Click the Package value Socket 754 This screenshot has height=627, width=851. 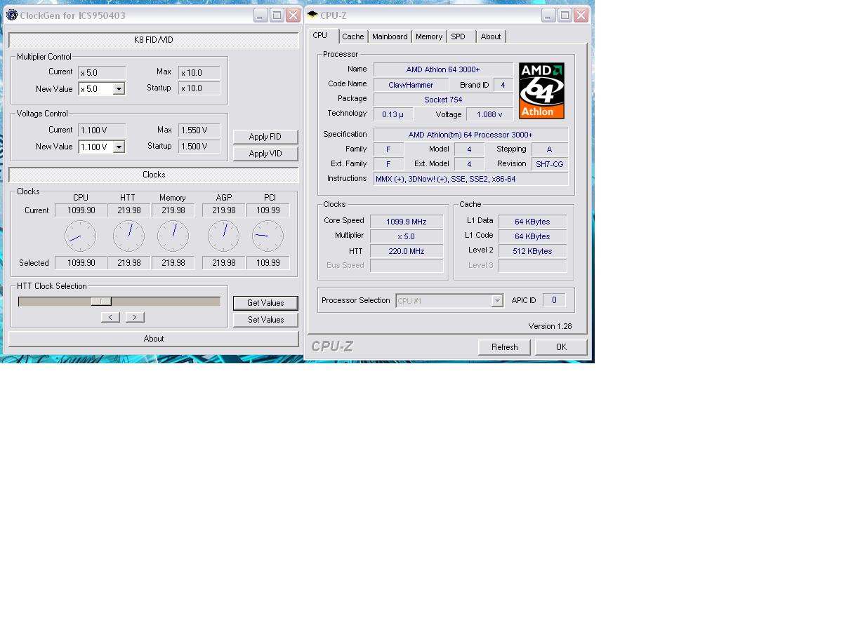[x=443, y=100]
